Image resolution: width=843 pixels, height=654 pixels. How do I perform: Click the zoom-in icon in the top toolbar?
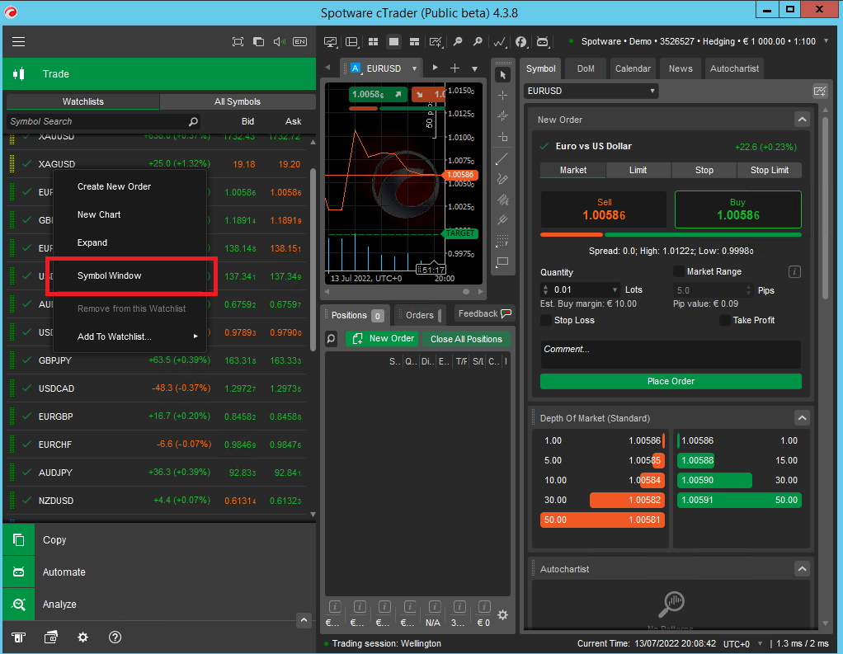click(478, 41)
